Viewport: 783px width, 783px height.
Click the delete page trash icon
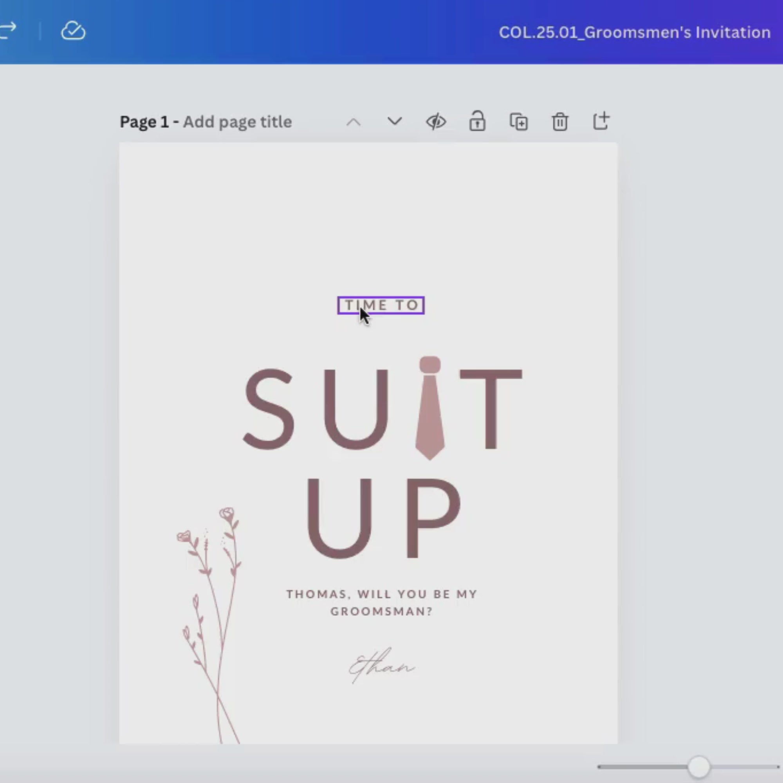coord(560,122)
